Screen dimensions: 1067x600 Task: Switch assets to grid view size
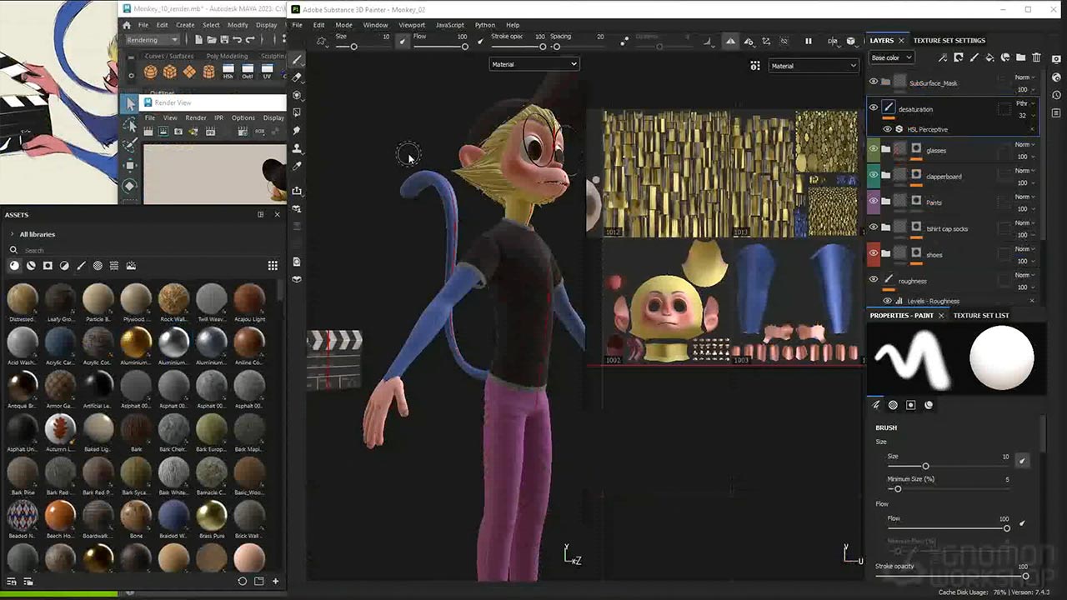tap(273, 266)
